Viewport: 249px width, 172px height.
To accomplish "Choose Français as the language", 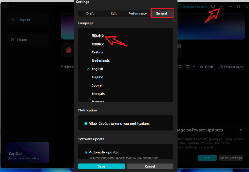I will pos(98,94).
